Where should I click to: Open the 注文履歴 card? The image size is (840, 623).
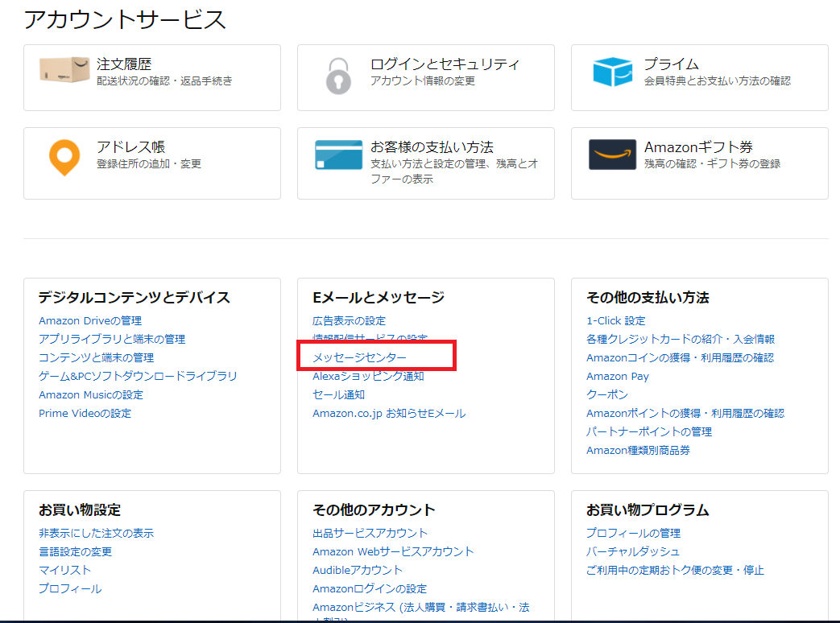pyautogui.click(x=152, y=77)
